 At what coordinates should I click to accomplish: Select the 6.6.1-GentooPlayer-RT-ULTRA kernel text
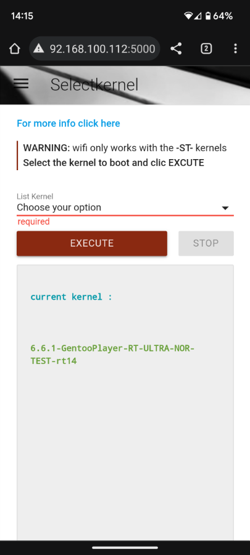click(x=112, y=355)
